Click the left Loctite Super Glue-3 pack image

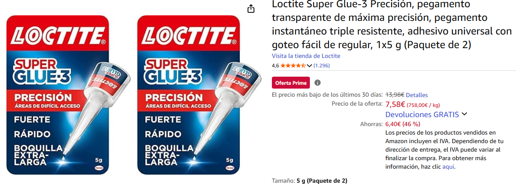point(58,95)
